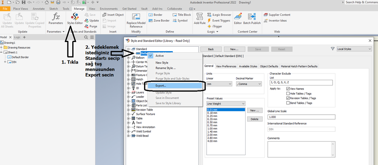This screenshot has width=378, height=165.
Task: Open Event Triggers
Action: tap(219, 20)
